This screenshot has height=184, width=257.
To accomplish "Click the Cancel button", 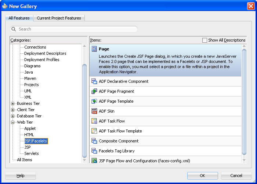I will (236, 176).
